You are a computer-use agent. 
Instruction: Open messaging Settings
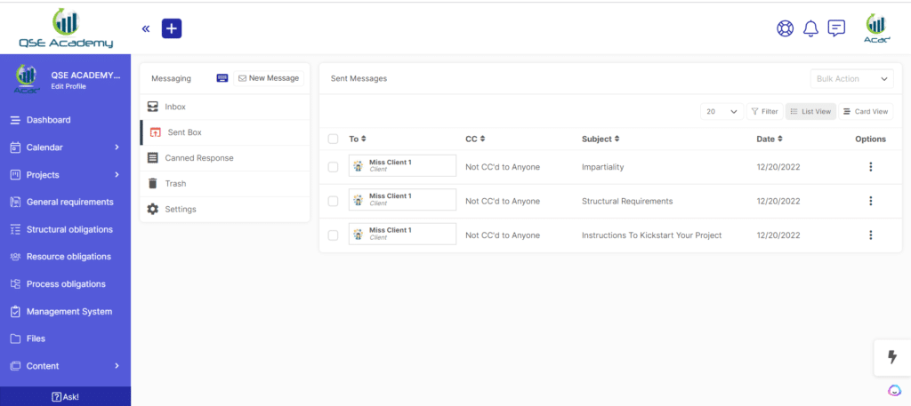click(x=225, y=209)
